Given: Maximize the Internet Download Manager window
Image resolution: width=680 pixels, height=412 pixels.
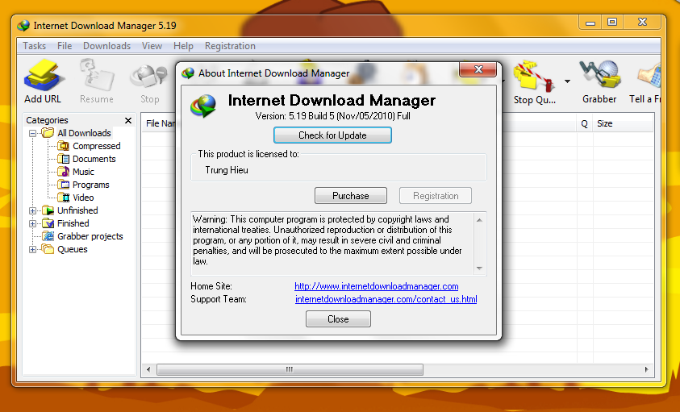Looking at the screenshot, I should pyautogui.click(x=612, y=22).
